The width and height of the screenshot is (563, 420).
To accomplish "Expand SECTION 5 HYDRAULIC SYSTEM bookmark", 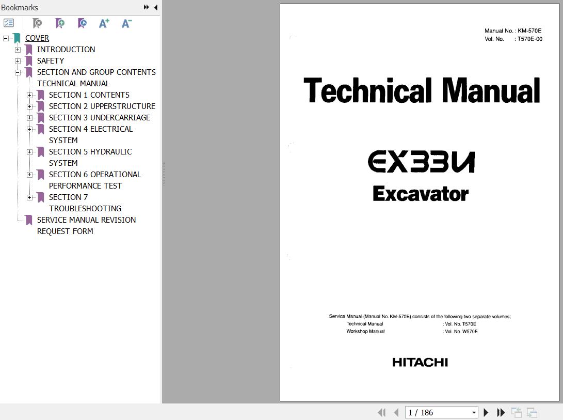I will click(29, 152).
